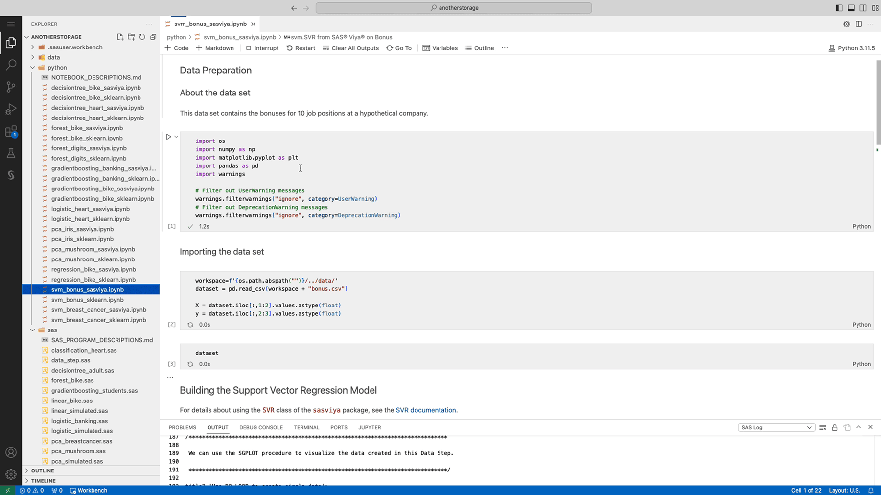Image resolution: width=881 pixels, height=495 pixels.
Task: Open the Extensions view
Action: click(x=11, y=131)
